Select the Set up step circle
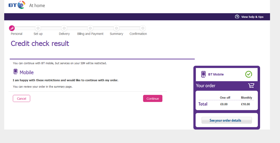Screen dimensions: 280x143 tap(38, 28)
